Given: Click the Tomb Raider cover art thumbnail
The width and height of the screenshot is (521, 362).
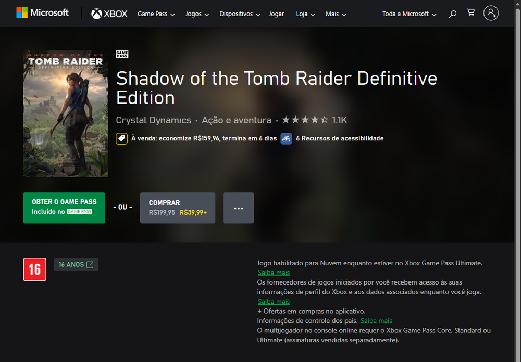Looking at the screenshot, I should (66, 114).
